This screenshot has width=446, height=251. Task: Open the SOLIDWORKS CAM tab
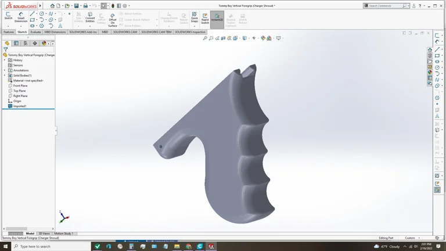[x=125, y=32]
